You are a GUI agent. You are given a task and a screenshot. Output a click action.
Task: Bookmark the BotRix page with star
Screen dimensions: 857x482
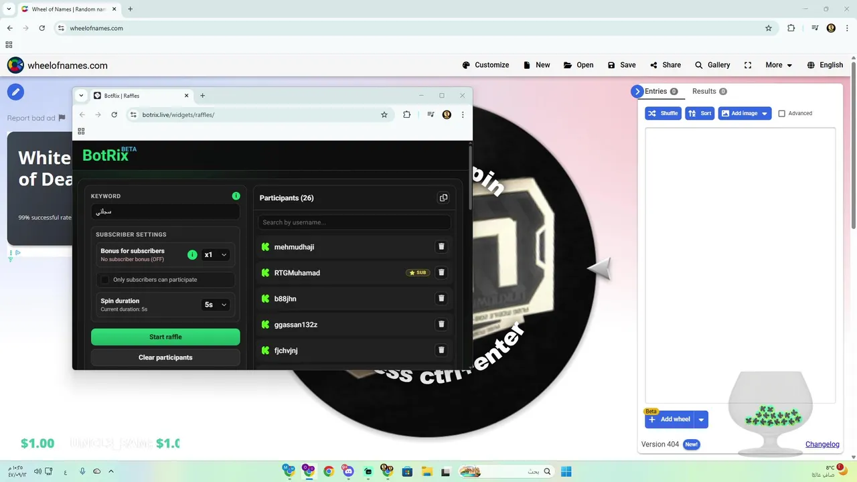[384, 114]
